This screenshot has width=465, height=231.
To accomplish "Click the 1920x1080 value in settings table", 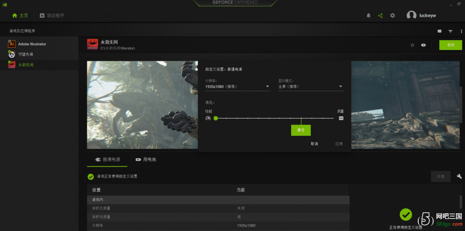I will click(246, 226).
